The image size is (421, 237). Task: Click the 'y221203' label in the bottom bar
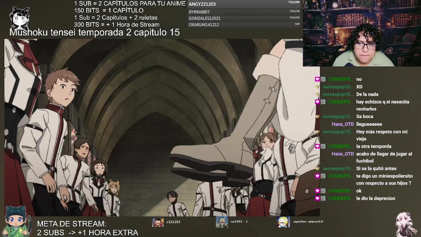pyautogui.click(x=173, y=222)
